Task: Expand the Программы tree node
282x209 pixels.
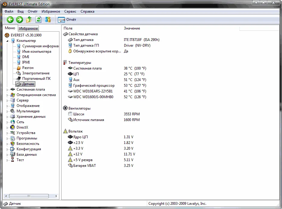Action: click(x=7, y=139)
